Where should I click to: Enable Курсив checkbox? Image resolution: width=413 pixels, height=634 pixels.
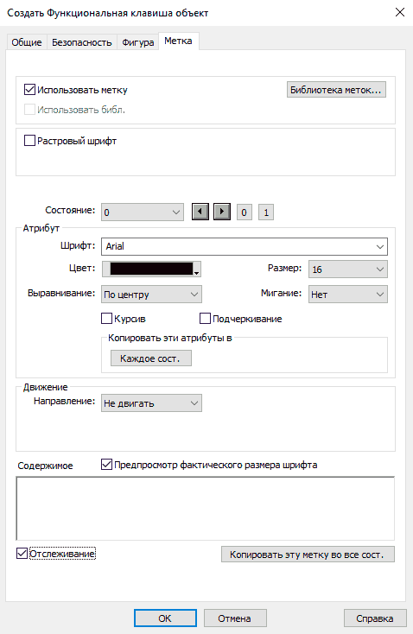coord(106,319)
